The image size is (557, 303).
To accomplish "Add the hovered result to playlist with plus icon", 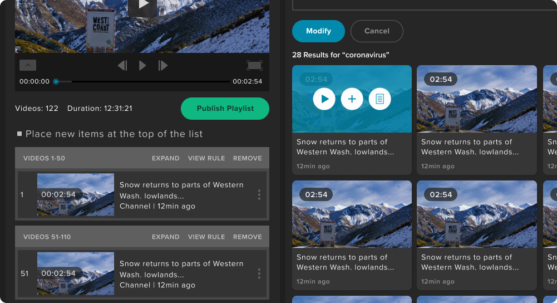I will (352, 99).
